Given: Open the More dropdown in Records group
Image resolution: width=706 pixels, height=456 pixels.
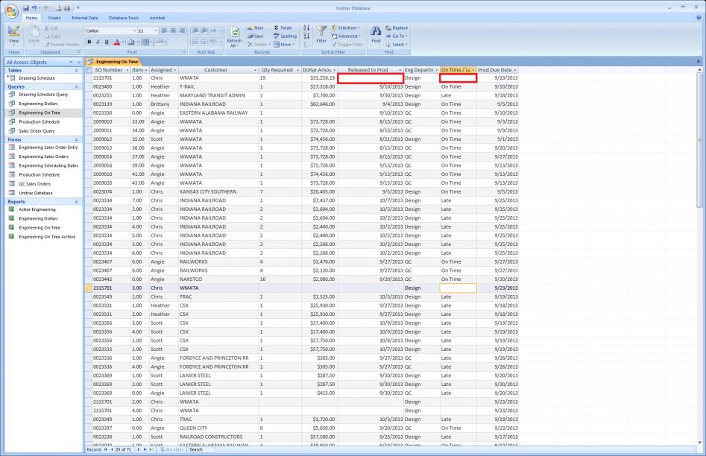Looking at the screenshot, I should click(x=284, y=45).
